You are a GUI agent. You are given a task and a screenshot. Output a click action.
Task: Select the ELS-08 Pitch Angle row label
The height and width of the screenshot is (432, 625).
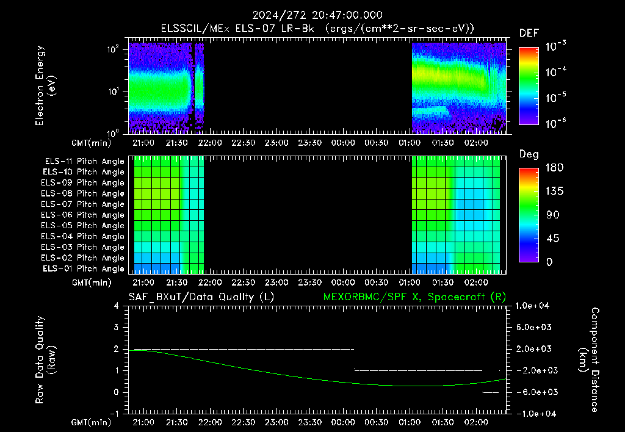pyautogui.click(x=82, y=193)
